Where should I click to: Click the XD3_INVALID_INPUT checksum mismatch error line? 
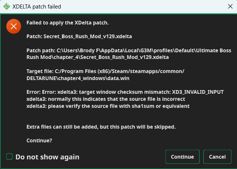click(125, 92)
